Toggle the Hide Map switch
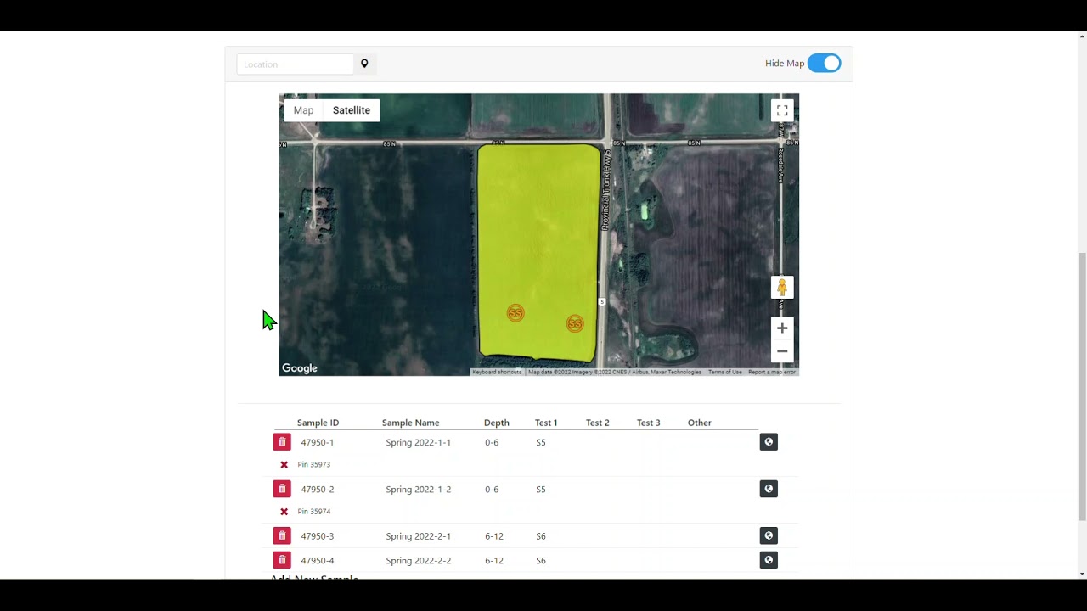 coord(824,64)
